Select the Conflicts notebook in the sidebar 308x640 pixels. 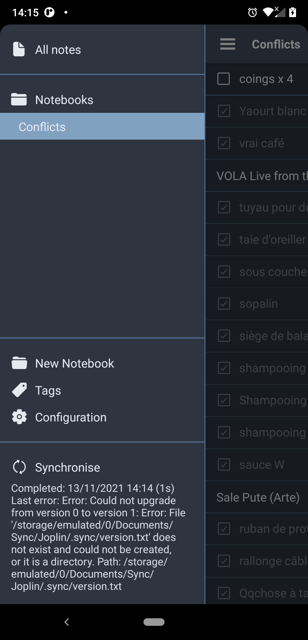[x=42, y=126]
